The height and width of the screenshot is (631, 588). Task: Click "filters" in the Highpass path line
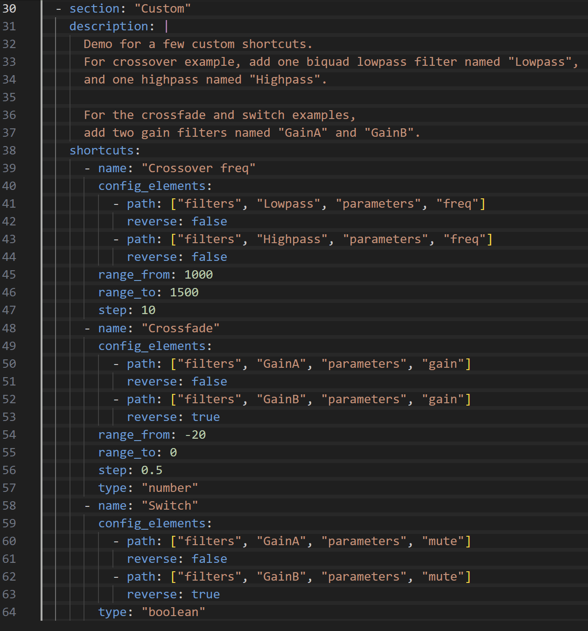click(x=209, y=239)
